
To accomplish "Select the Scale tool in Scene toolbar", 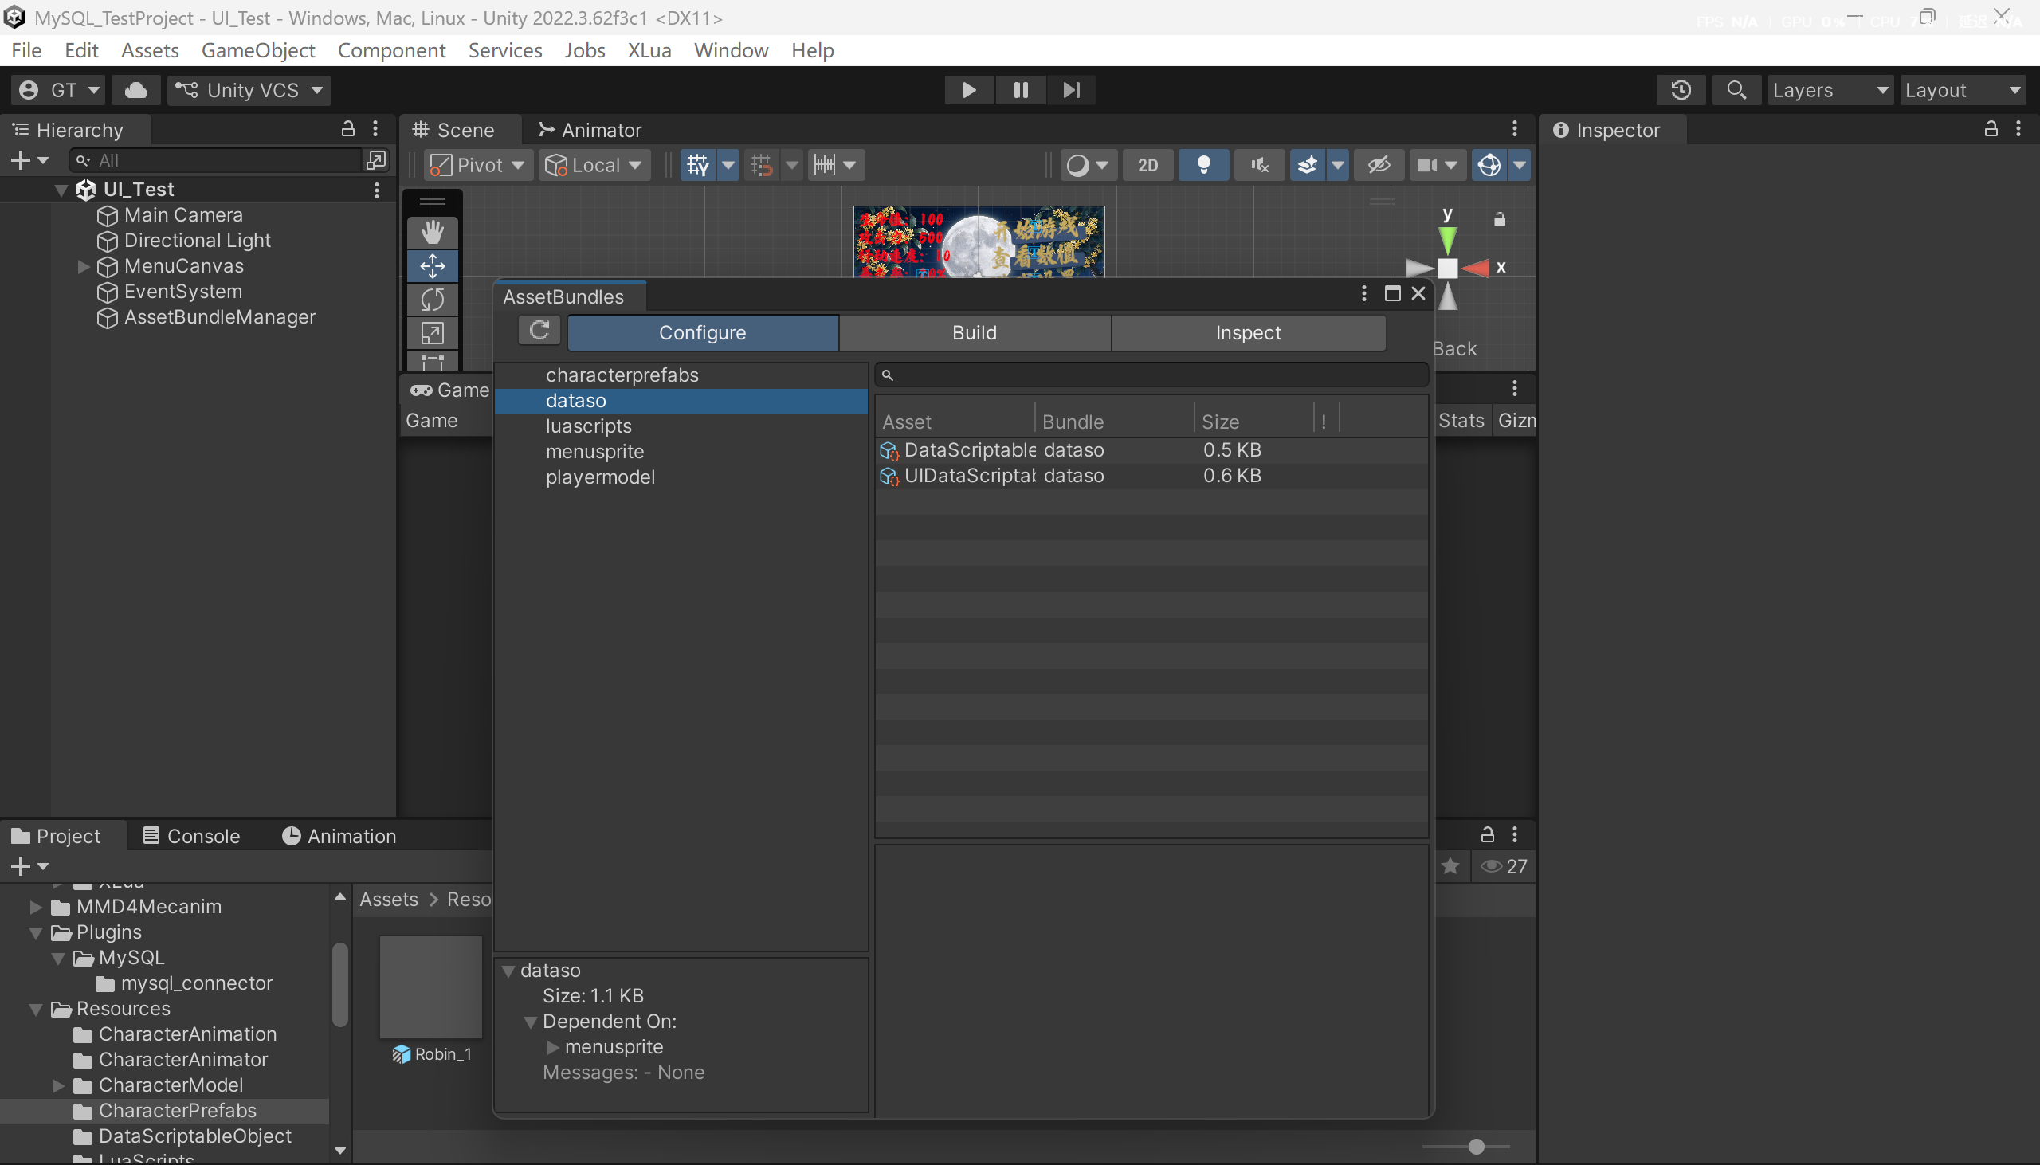I will tap(432, 333).
